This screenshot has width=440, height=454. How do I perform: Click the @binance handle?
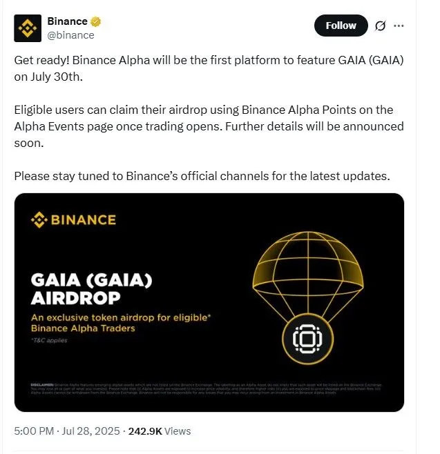(x=70, y=35)
